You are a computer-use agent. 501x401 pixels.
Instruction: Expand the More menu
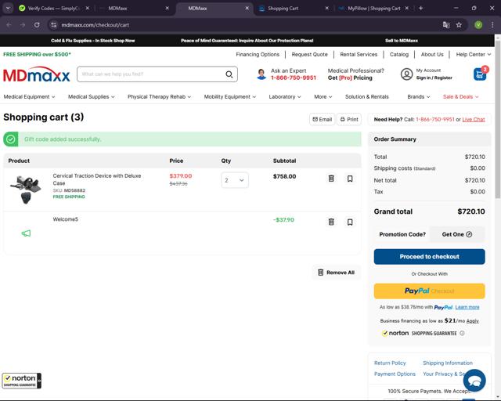click(323, 96)
